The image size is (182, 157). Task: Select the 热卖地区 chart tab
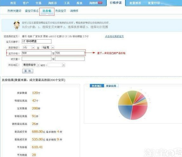97,86
